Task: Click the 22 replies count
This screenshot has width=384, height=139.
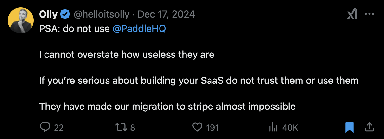Action: pos(59,128)
